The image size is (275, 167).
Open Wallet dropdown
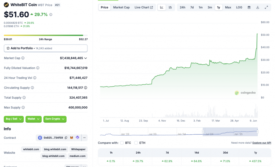click(x=34, y=119)
